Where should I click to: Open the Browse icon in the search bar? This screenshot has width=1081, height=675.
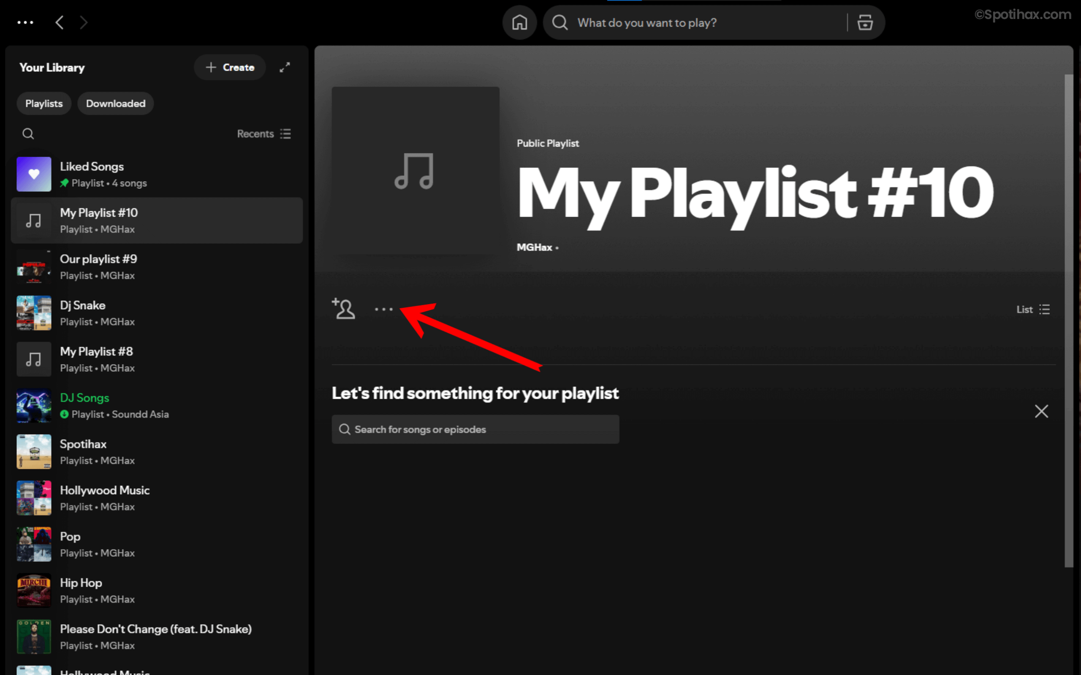click(865, 22)
